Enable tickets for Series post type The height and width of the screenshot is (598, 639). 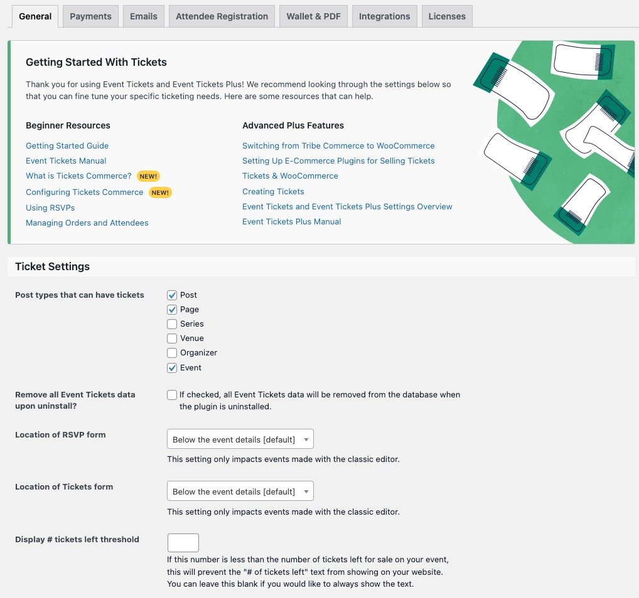pos(172,324)
